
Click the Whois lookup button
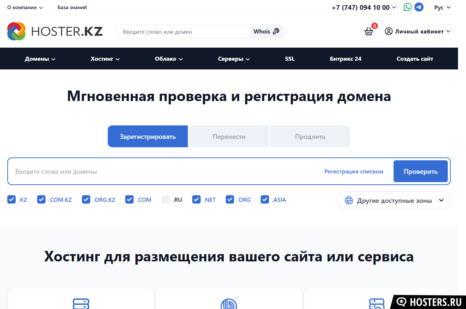[266, 31]
